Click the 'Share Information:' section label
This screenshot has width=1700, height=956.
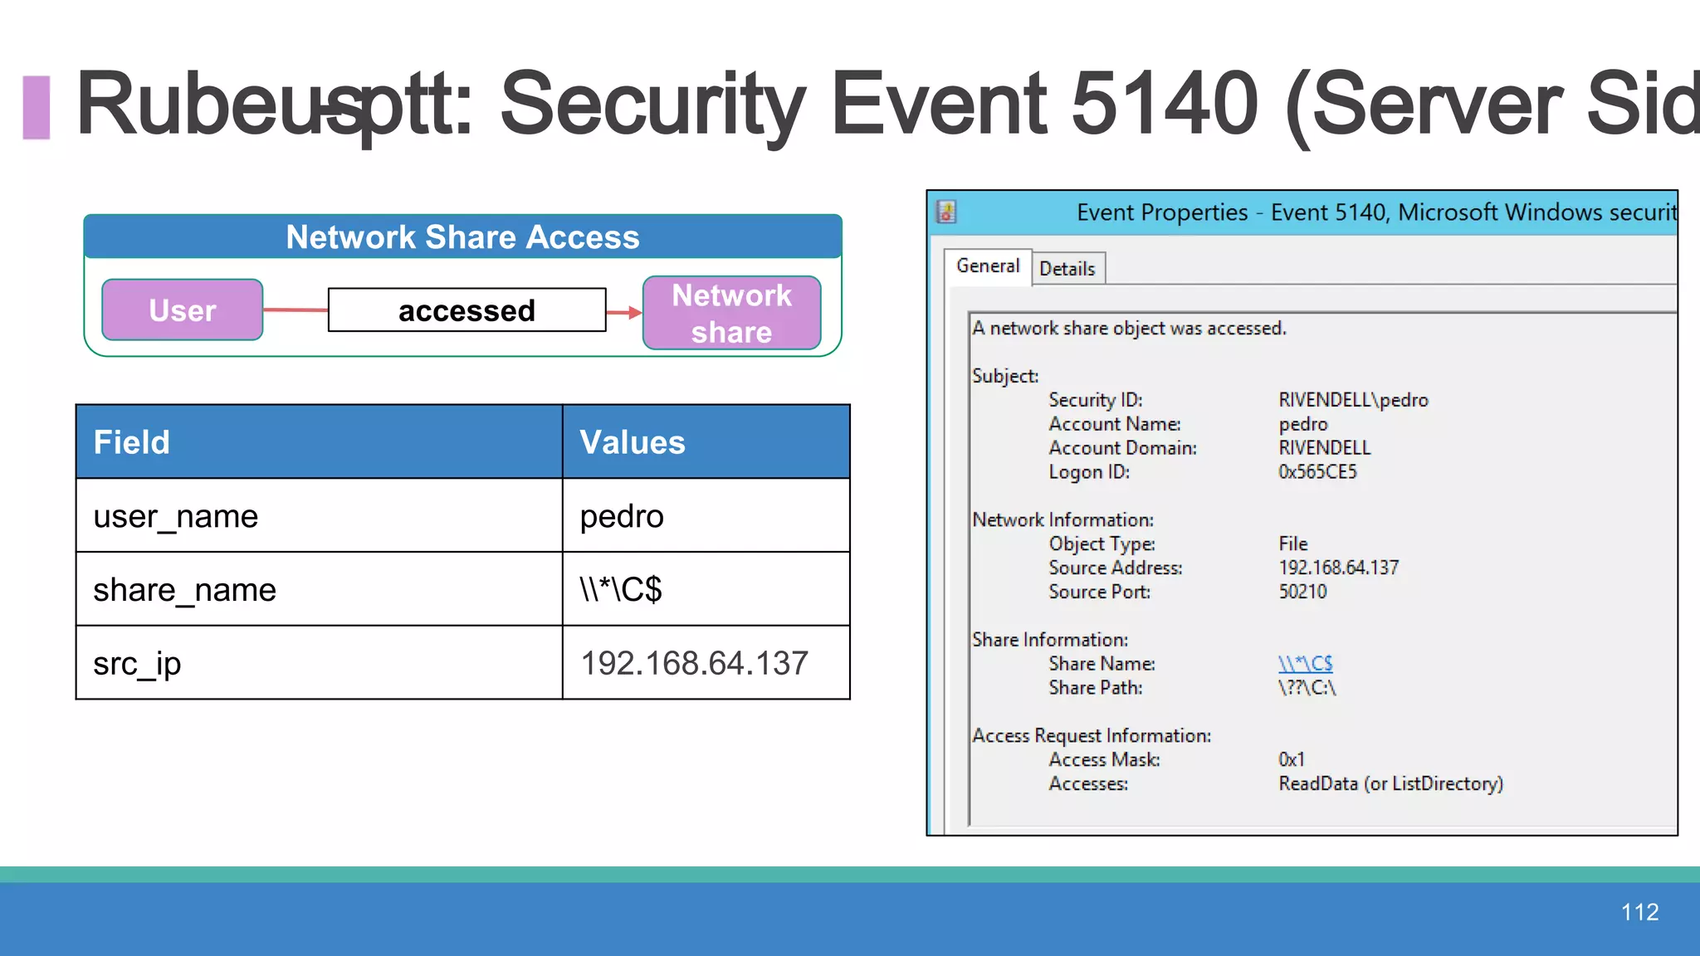1050,640
